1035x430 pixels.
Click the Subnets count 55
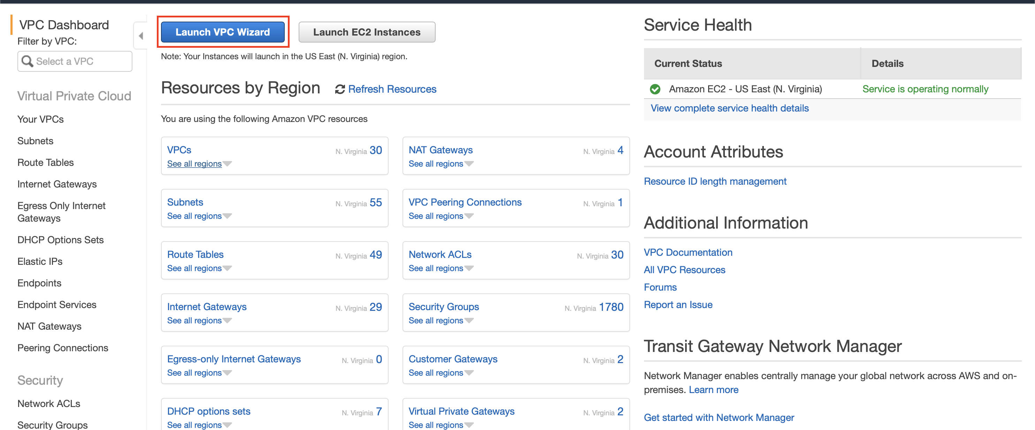[x=376, y=202]
